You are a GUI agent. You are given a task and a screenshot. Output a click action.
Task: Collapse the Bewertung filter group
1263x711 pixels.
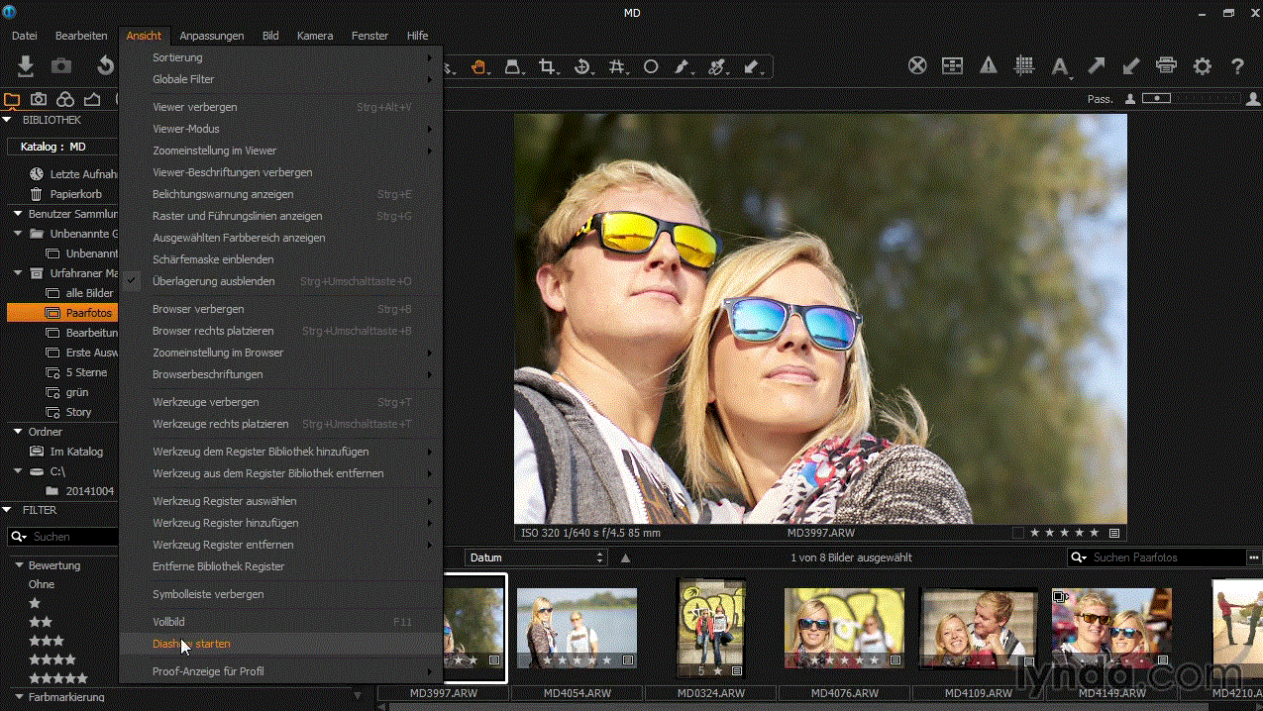pyautogui.click(x=18, y=565)
